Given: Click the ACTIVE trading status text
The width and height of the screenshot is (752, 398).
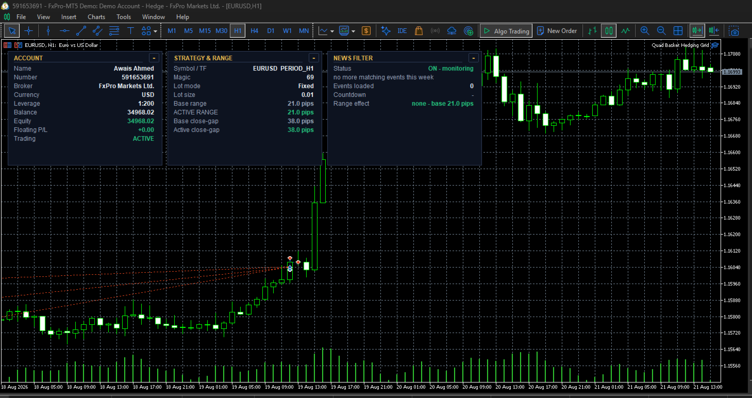Looking at the screenshot, I should tap(143, 139).
